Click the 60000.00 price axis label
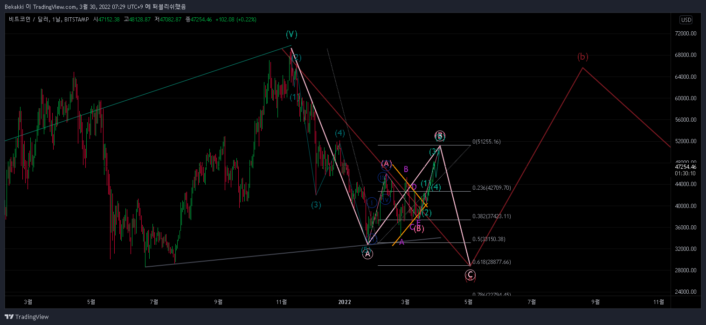Screen dimensions: 706x325 click(x=686, y=98)
